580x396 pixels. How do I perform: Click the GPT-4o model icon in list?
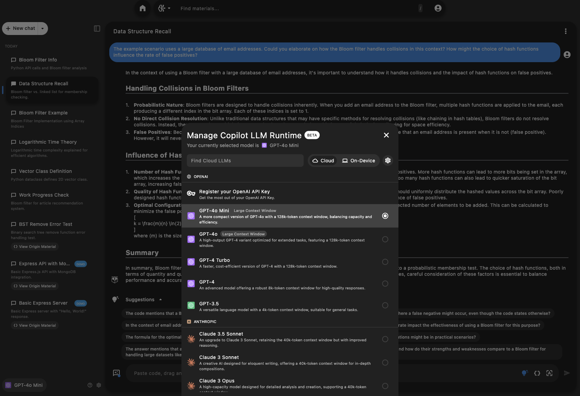[x=191, y=239]
